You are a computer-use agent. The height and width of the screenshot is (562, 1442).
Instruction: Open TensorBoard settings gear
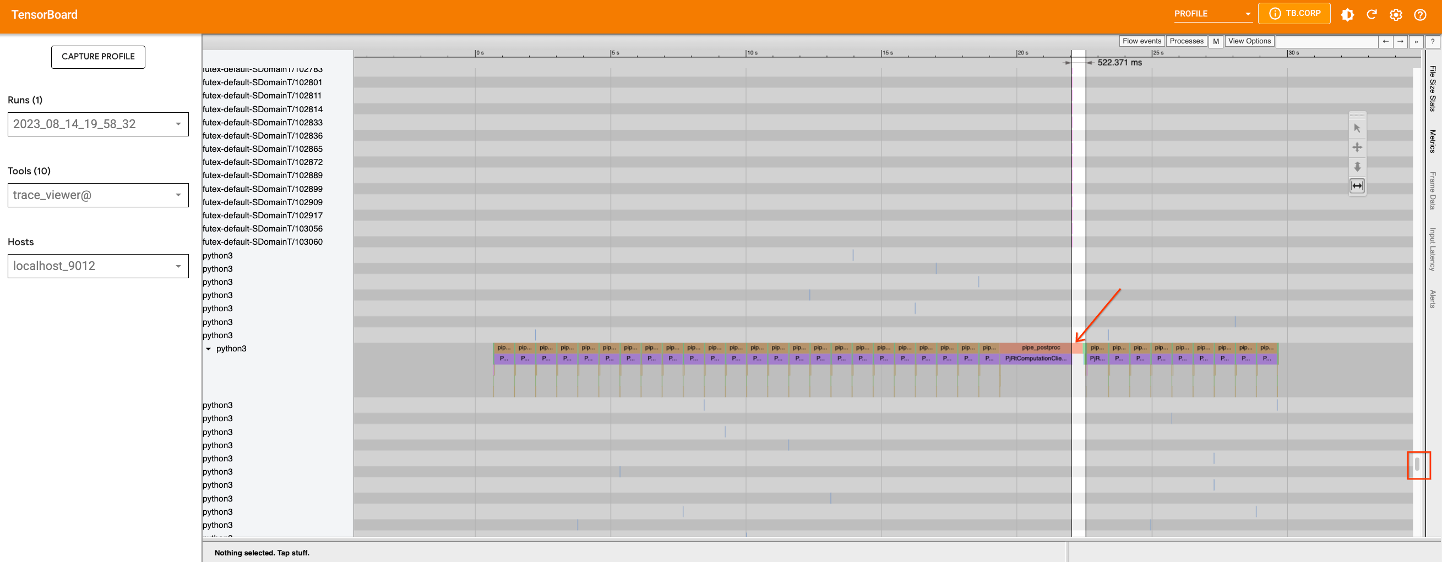[1396, 14]
